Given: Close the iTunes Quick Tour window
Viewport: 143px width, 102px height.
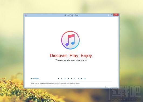Looking at the screenshot, I should pos(116,15).
